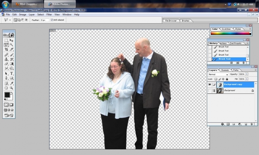Swap foreground and background colors arrow
The width and height of the screenshot is (259, 155).
[12, 93]
